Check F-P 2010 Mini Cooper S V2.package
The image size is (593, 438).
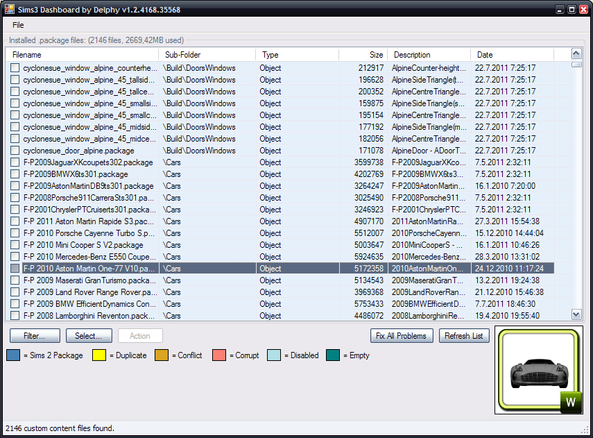(15, 245)
